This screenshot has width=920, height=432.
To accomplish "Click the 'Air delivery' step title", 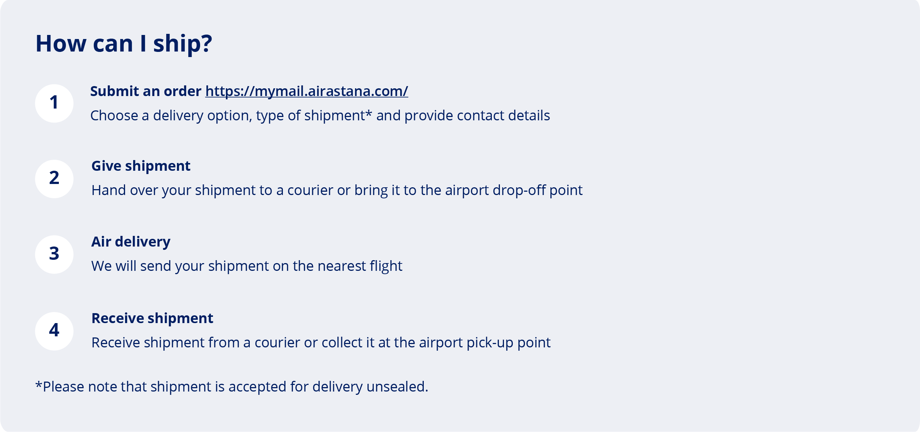I will (131, 242).
